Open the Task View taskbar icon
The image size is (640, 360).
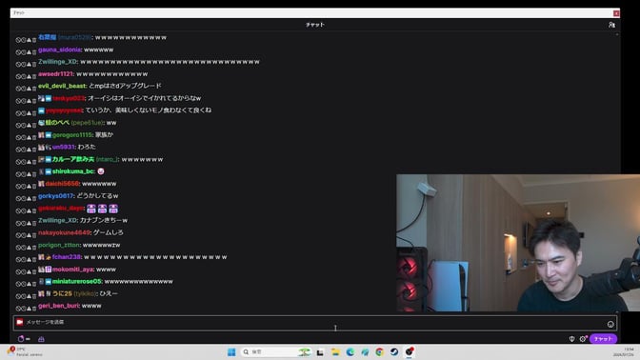coord(320,351)
